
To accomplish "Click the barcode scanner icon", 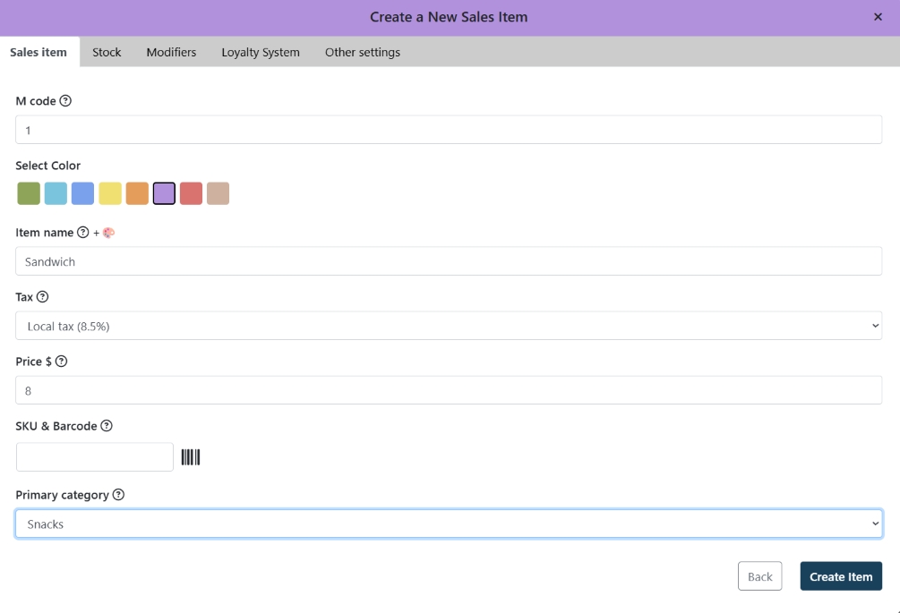I will (192, 456).
